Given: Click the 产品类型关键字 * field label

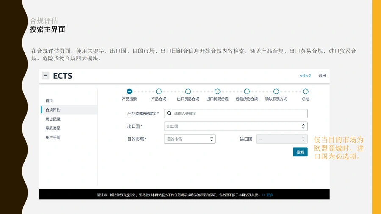Looking at the screenshot, I should click(x=143, y=113).
